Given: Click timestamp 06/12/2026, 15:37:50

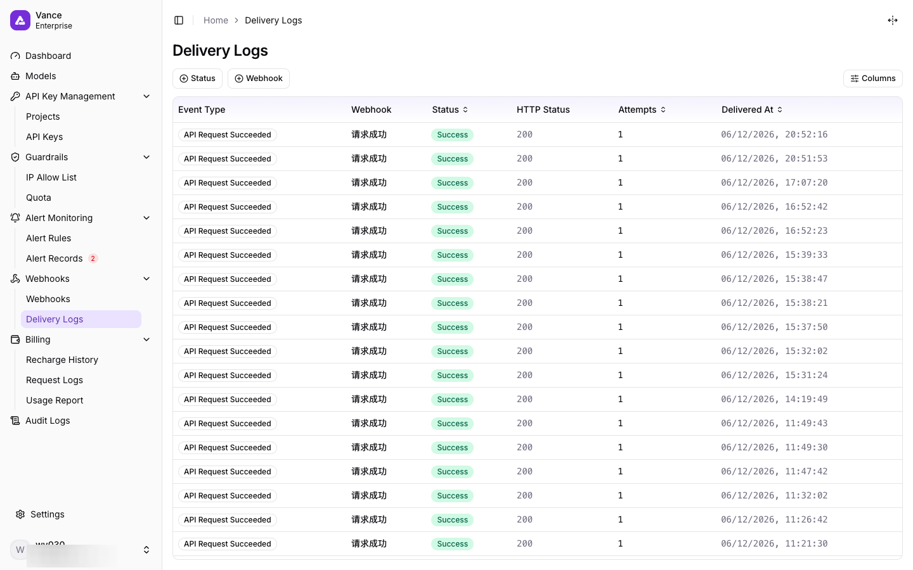Looking at the screenshot, I should point(774,327).
